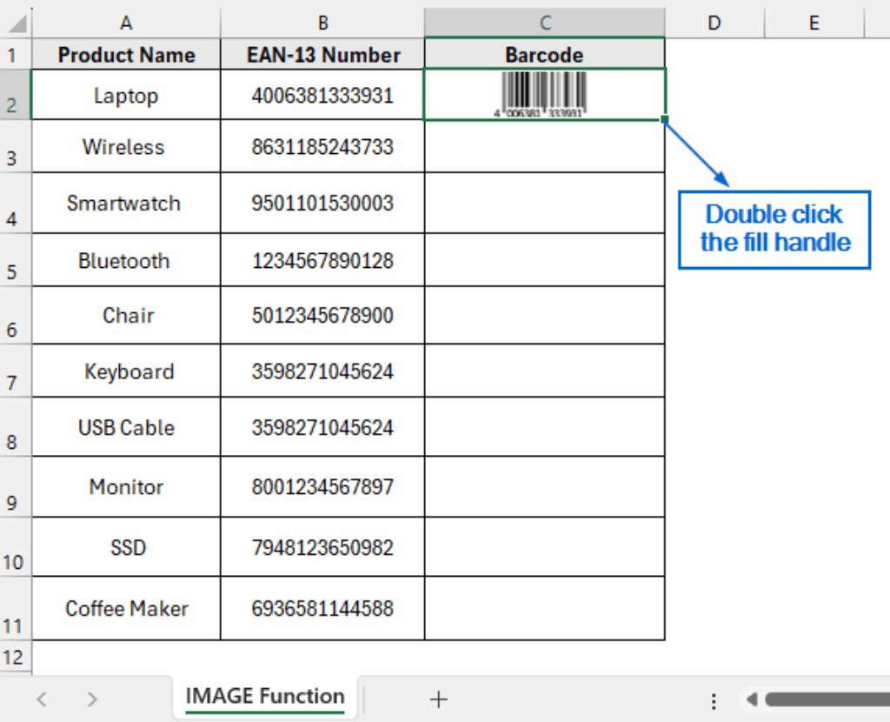Click the Double click the fill handle annotation box
890x722 pixels.
click(774, 229)
